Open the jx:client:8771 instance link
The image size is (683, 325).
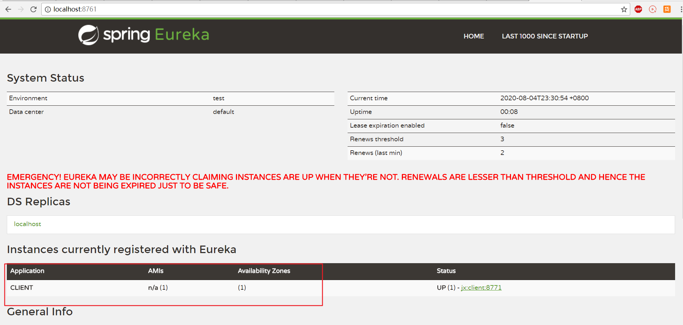point(481,288)
